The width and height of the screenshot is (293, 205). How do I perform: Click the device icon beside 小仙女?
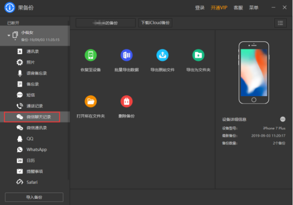click(15, 35)
